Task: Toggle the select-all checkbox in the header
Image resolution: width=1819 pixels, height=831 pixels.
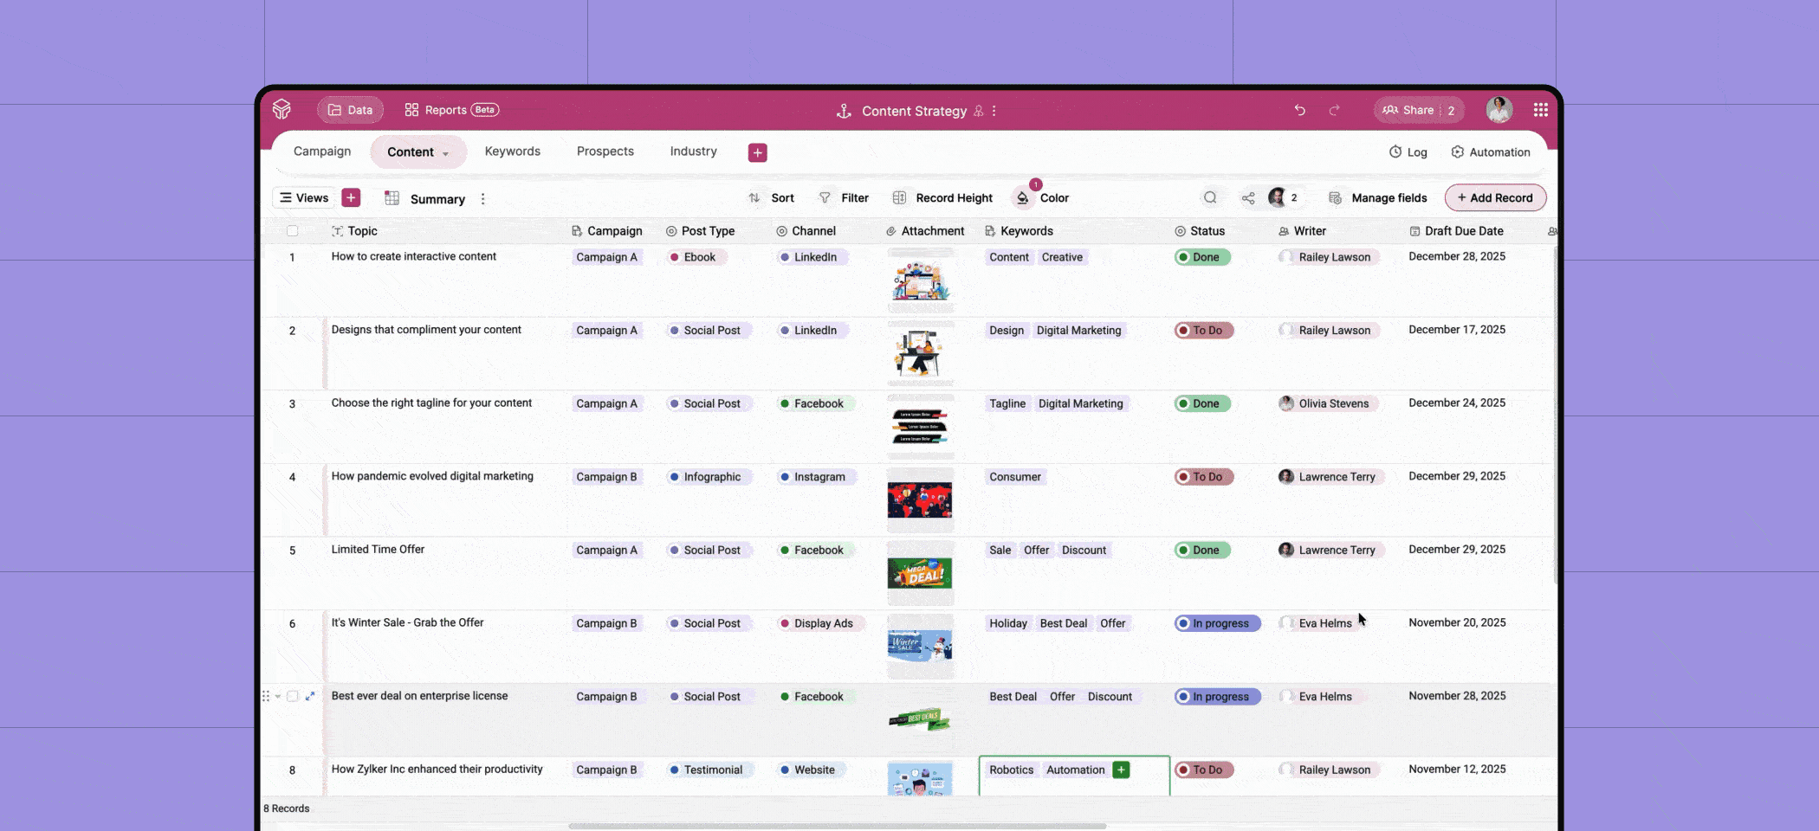Action: pos(293,231)
